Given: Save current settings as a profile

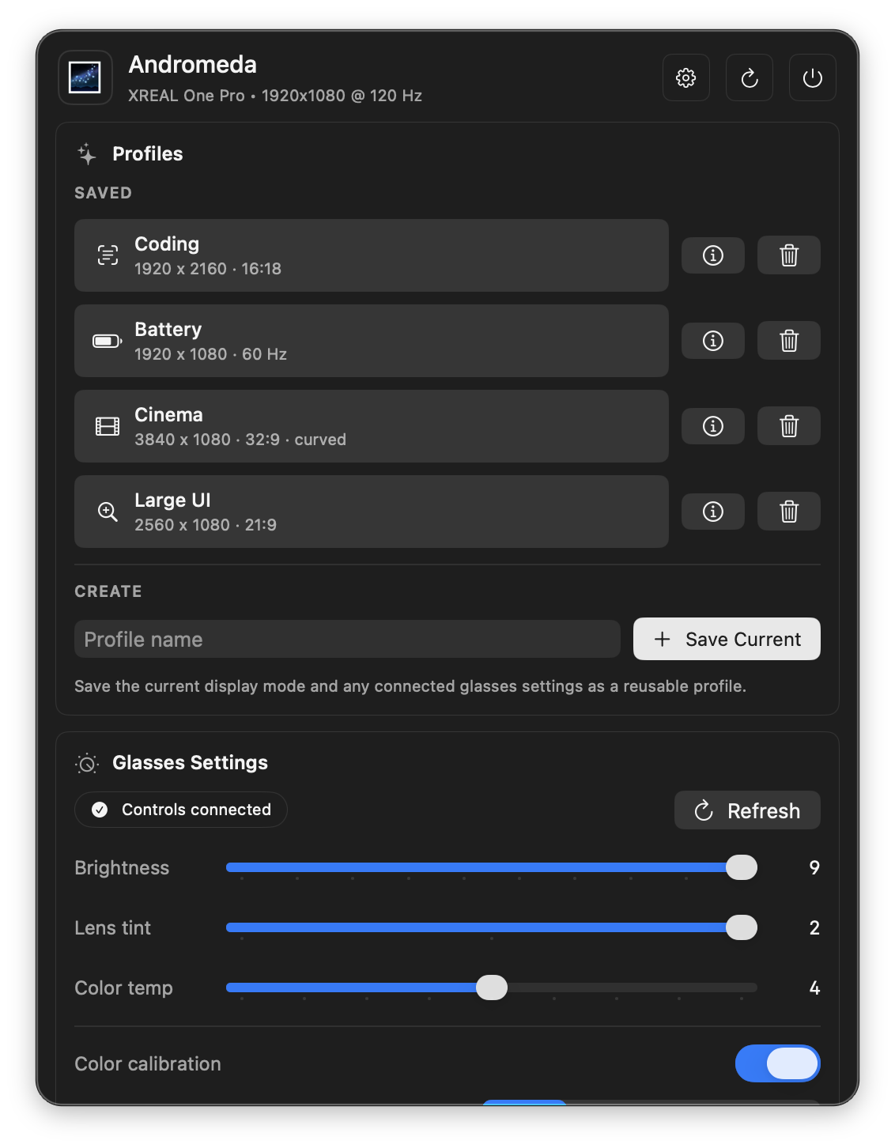Looking at the screenshot, I should 727,639.
